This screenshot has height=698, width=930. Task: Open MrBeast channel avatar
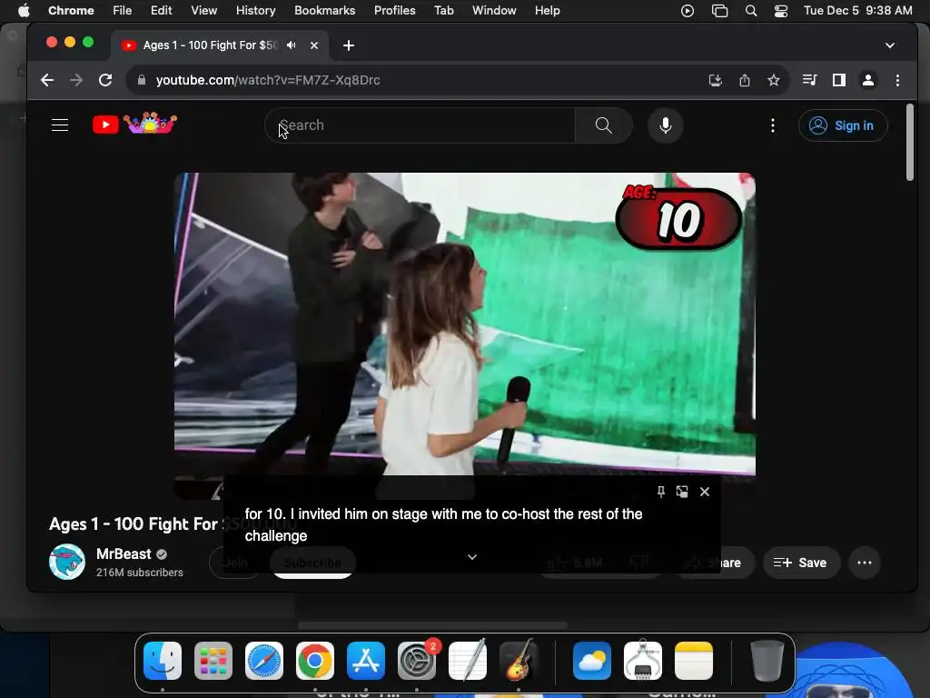(67, 562)
